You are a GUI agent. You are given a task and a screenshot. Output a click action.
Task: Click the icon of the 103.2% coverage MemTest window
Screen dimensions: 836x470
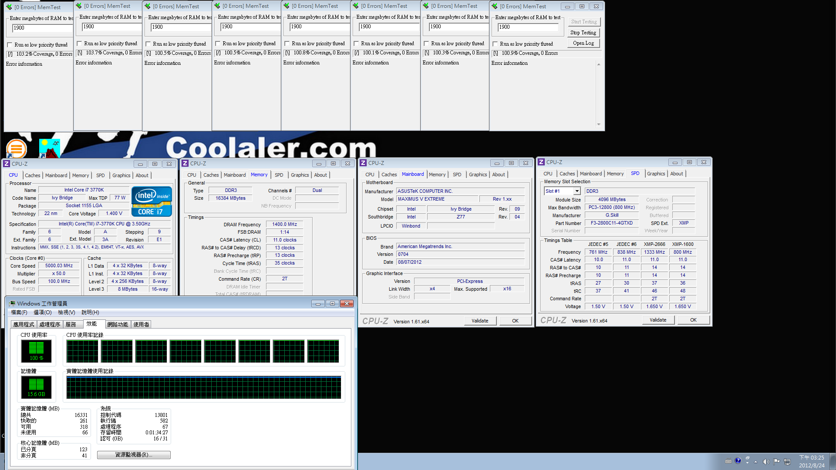pyautogui.click(x=9, y=7)
